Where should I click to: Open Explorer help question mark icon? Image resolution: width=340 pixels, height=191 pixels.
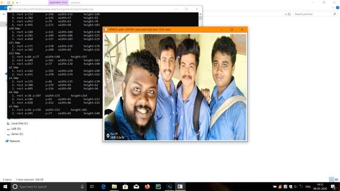(338, 7)
